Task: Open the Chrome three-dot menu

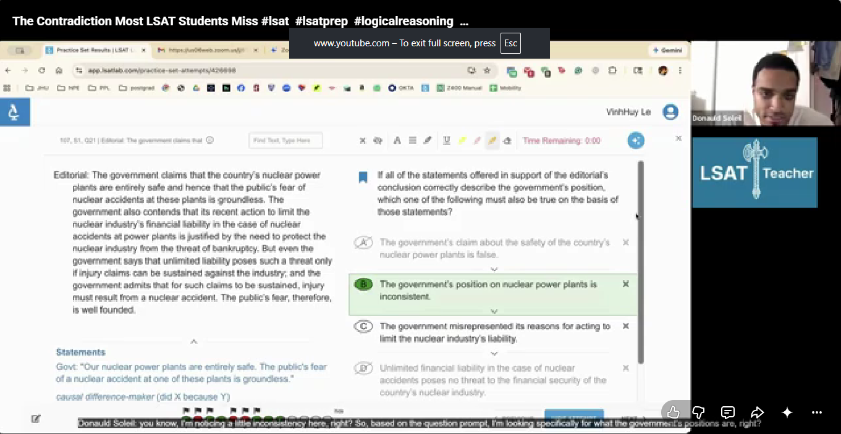Action: click(x=680, y=70)
